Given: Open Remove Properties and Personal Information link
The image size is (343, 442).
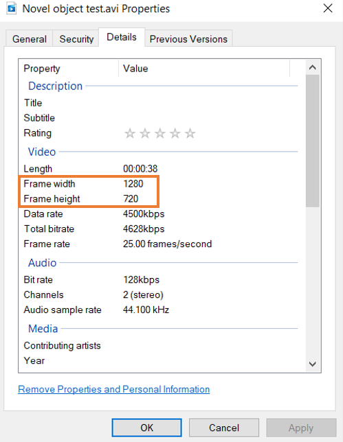Looking at the screenshot, I should [x=114, y=389].
